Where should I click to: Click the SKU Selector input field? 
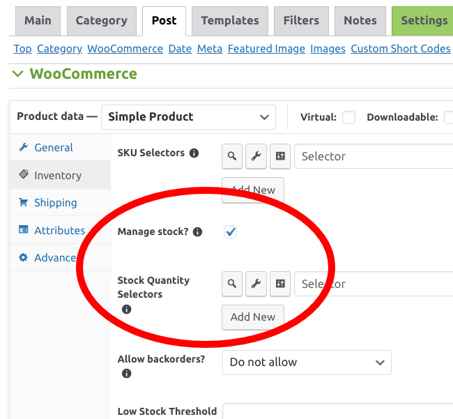tap(374, 156)
